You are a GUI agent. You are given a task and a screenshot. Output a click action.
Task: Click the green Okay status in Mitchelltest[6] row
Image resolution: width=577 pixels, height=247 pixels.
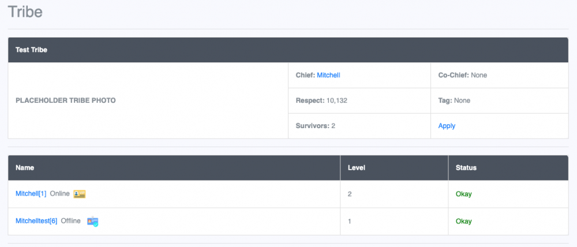pos(463,221)
